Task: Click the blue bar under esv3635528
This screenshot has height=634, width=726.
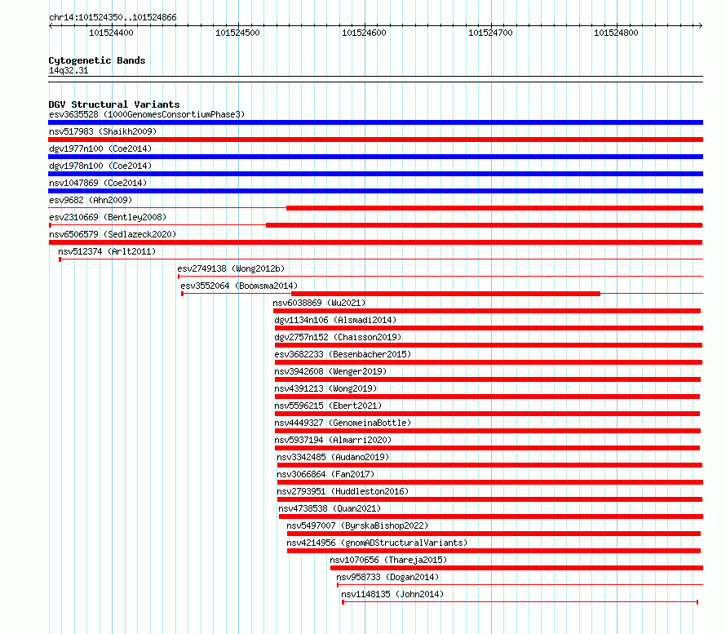Action: 375,122
